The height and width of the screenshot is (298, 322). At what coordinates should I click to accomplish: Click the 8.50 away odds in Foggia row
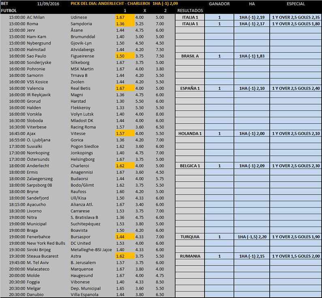160,282
